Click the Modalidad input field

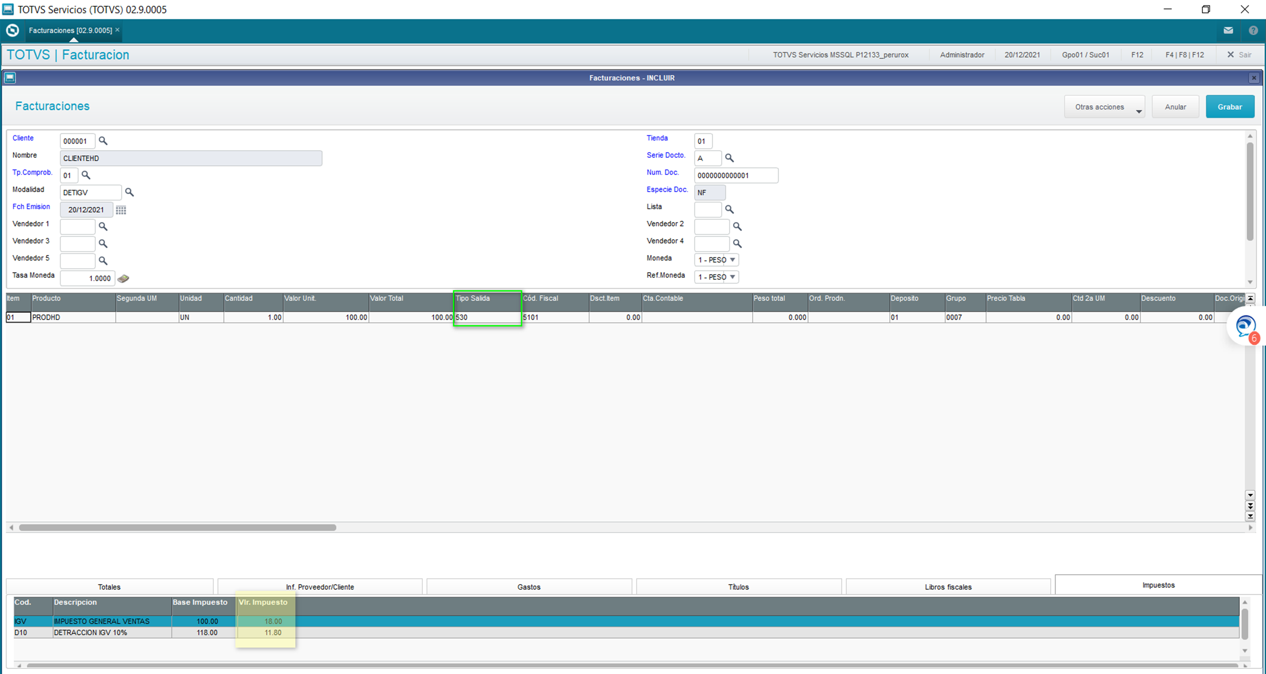(90, 193)
